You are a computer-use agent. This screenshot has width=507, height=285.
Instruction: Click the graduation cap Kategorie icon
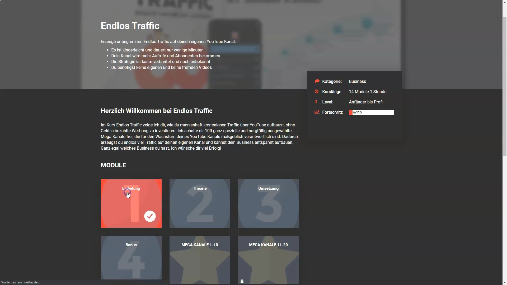pos(317,81)
